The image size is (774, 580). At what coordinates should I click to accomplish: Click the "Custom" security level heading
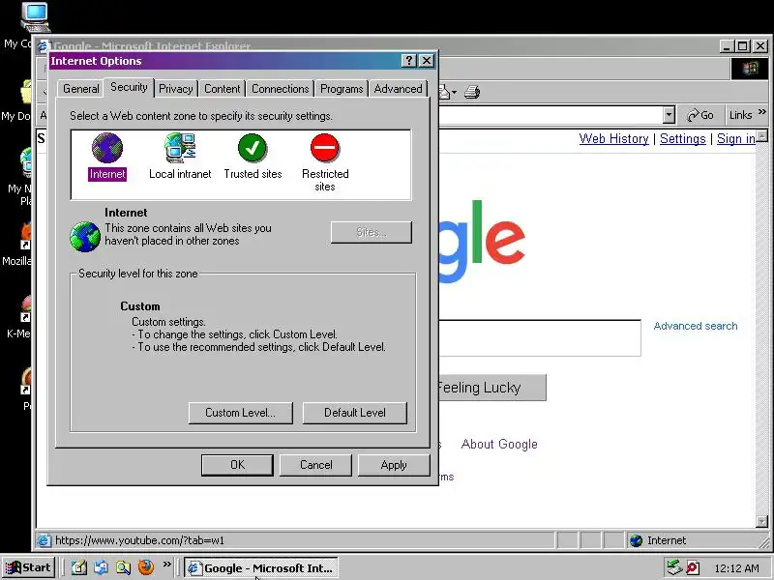[140, 306]
